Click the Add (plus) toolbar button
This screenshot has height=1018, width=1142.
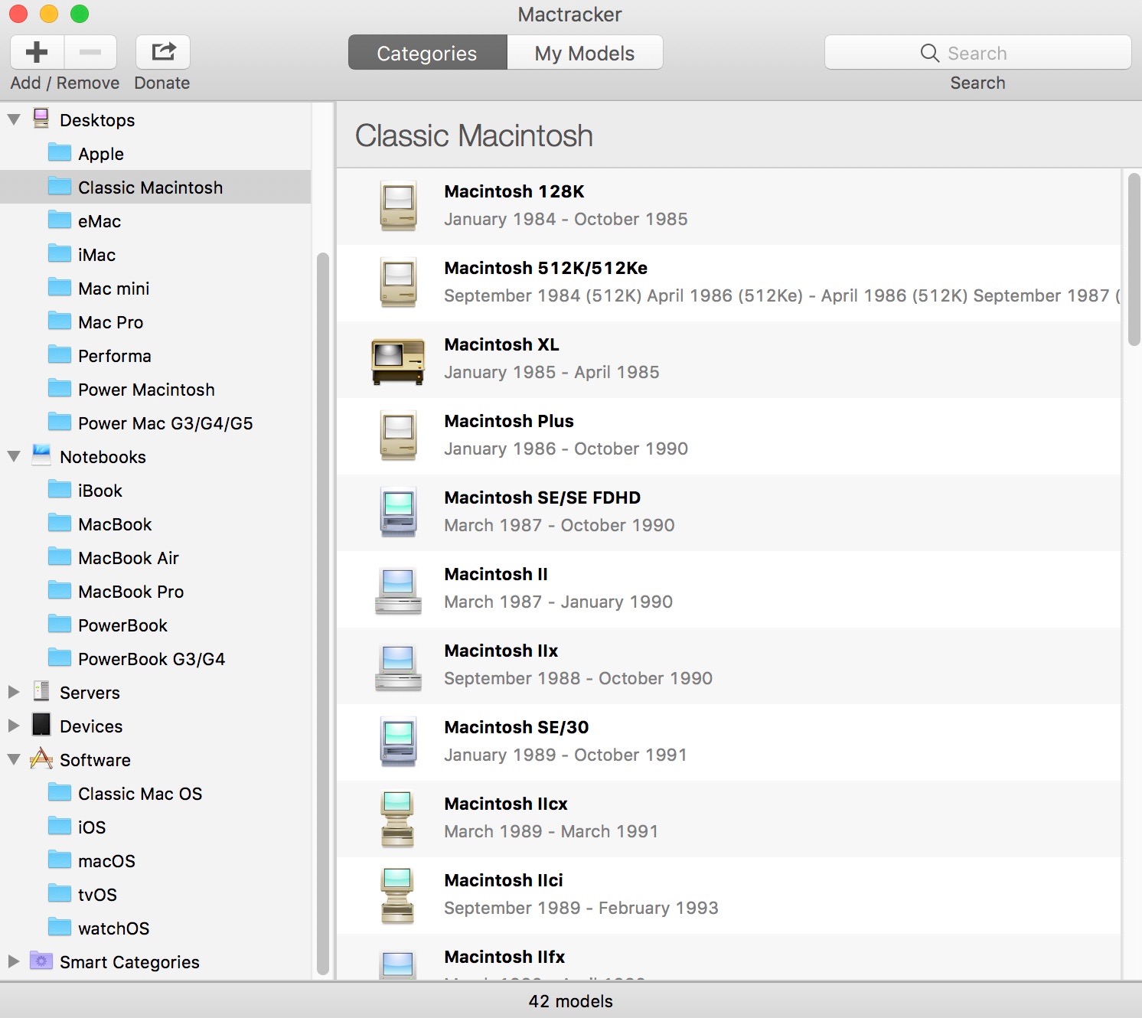coord(37,52)
